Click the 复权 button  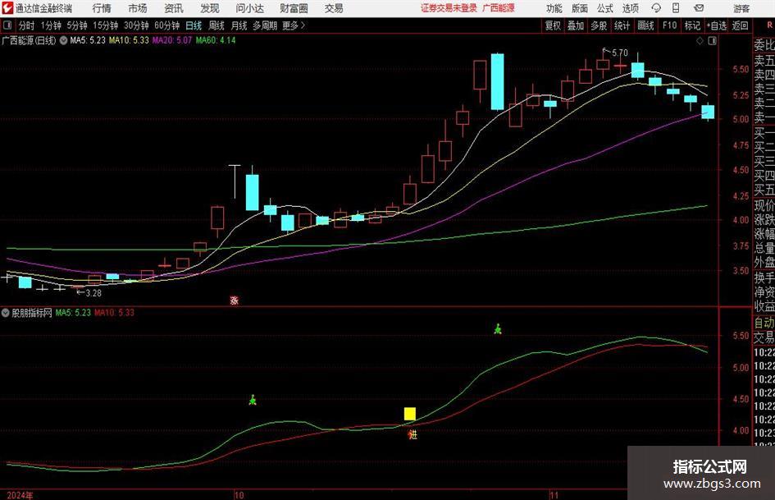point(553,25)
